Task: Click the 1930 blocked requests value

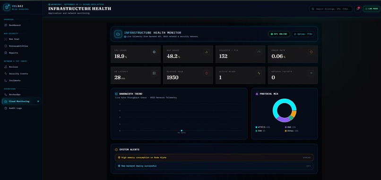Action: pos(173,78)
